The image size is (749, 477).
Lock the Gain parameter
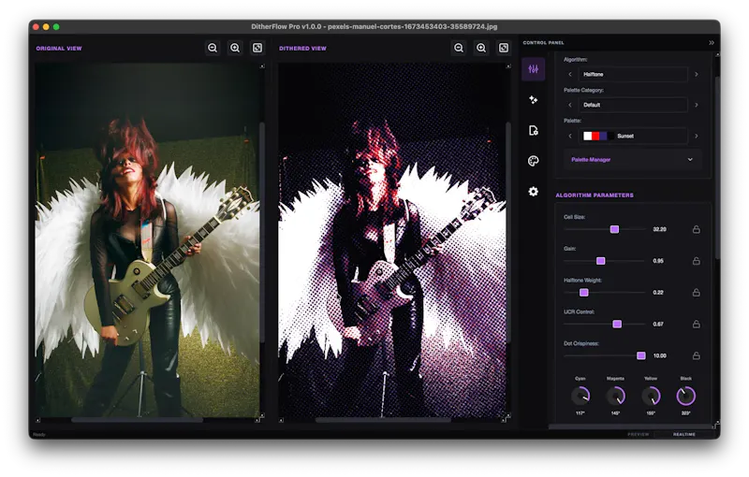[x=697, y=261]
